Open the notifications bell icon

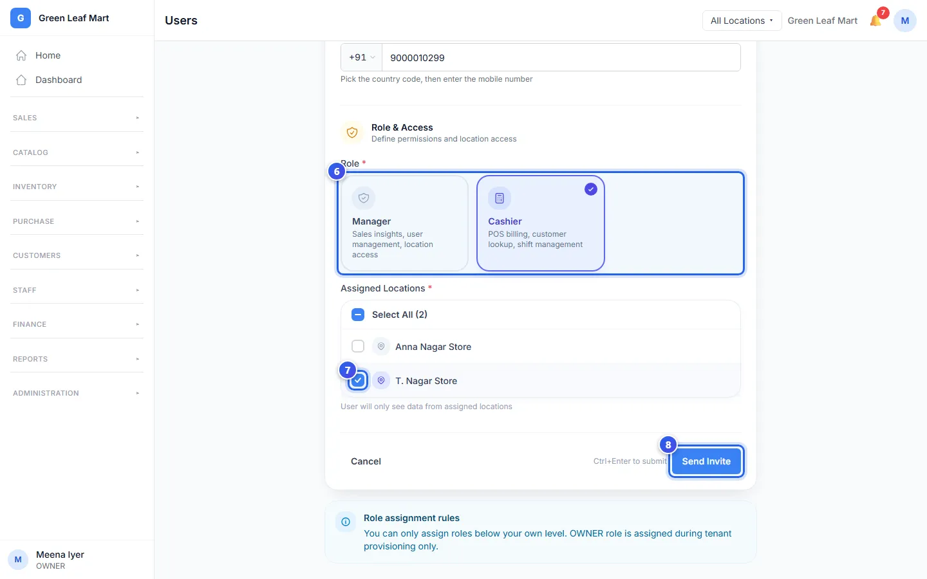876,21
